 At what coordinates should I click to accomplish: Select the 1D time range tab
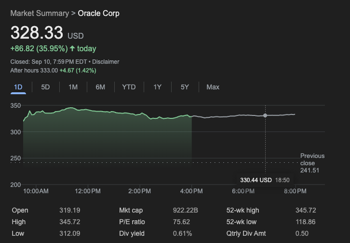click(18, 87)
